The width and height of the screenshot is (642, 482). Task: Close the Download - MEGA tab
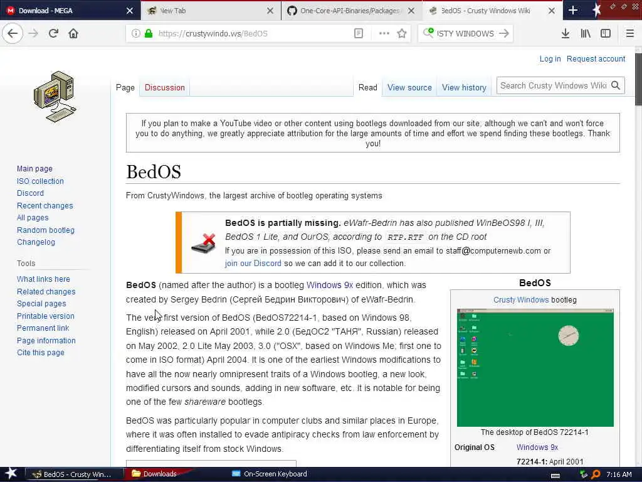[129, 11]
